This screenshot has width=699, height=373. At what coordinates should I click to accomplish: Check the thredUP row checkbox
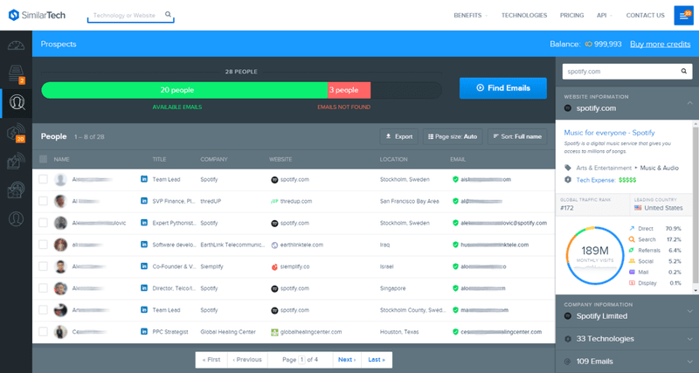(x=43, y=201)
